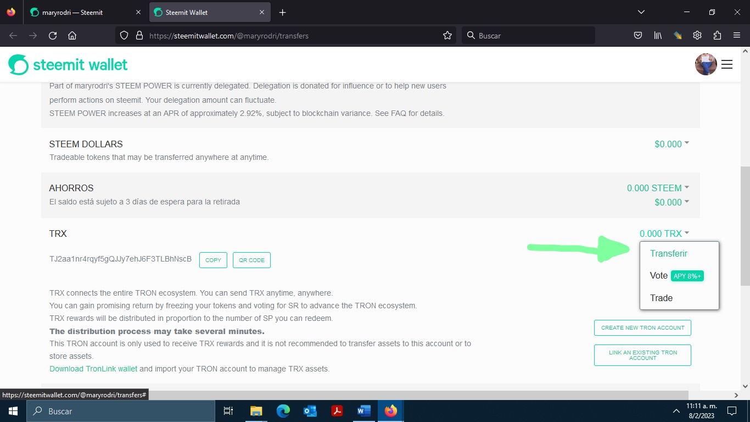Expand the Ahorros 0.000 STEEM dropdown
The height and width of the screenshot is (422, 750).
point(658,188)
